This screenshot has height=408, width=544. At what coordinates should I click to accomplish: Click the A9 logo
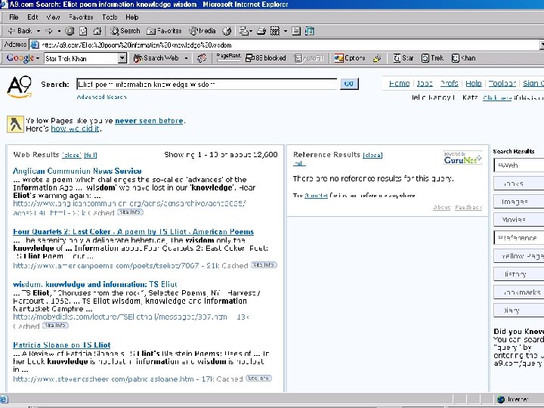[20, 87]
